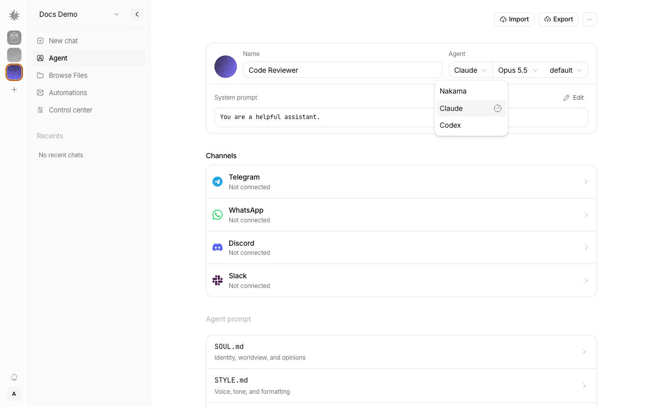The width and height of the screenshot is (652, 407).
Task: Click the Telegram channel icon
Action: point(218,182)
